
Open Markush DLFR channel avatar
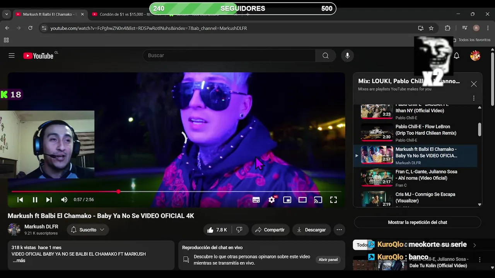point(14,229)
